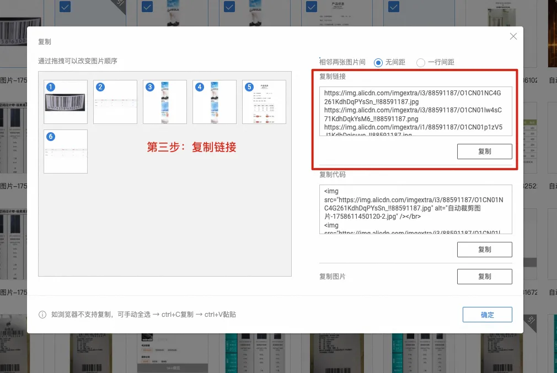Select thumbnail number 2
The width and height of the screenshot is (557, 373).
point(115,102)
